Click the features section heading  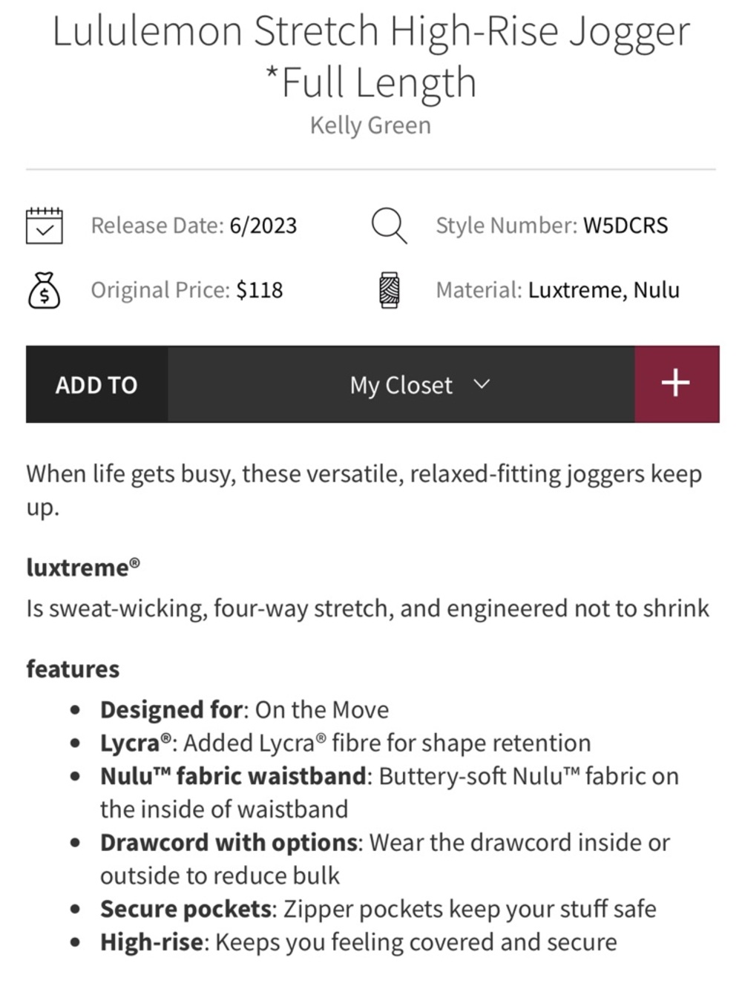[73, 669]
